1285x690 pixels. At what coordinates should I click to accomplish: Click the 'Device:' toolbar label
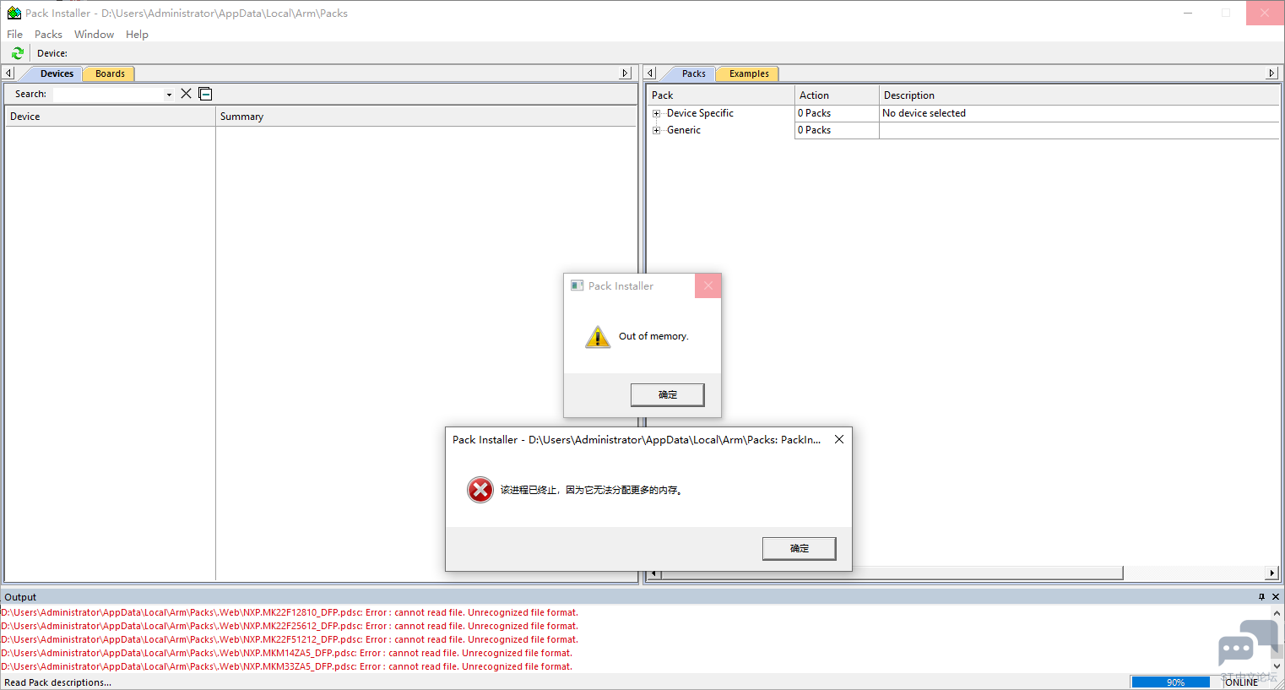(52, 53)
